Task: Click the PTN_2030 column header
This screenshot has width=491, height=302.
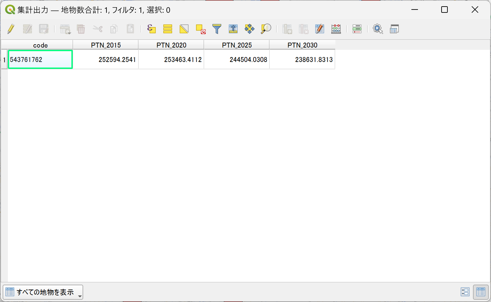Action: [302, 45]
